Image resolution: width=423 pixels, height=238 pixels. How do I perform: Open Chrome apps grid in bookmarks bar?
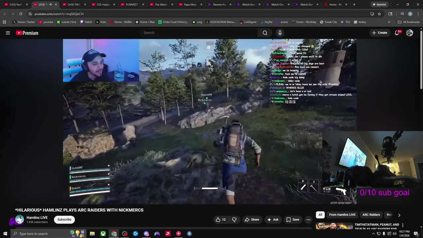click(x=4, y=22)
